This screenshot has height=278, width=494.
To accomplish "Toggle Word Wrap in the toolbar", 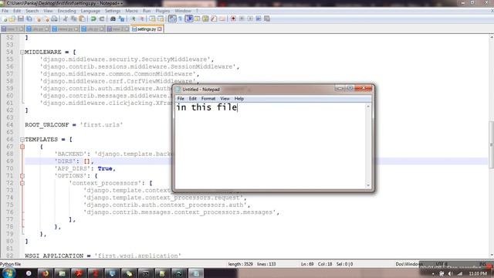I will point(172,19).
